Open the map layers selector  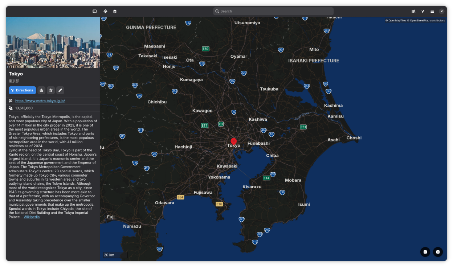(x=115, y=11)
